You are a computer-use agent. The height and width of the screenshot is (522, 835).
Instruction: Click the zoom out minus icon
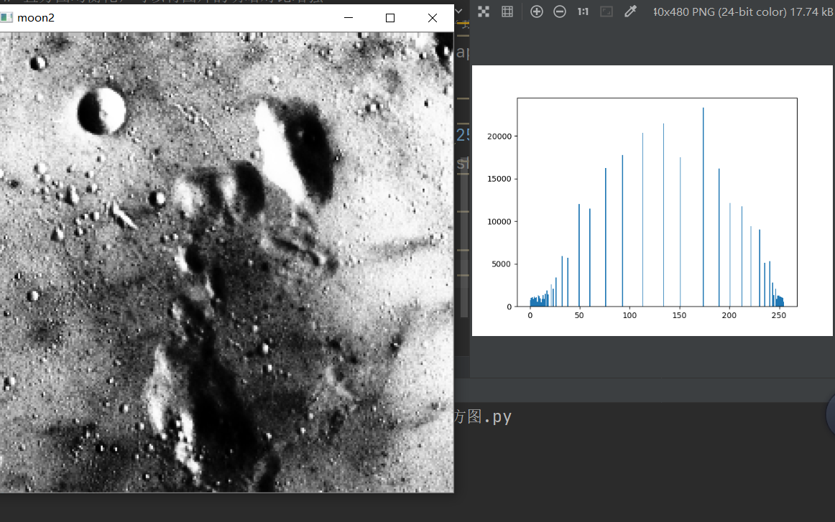[x=560, y=11]
